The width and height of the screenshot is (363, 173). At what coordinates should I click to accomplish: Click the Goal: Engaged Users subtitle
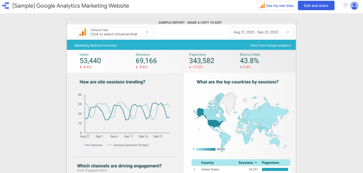(92, 171)
